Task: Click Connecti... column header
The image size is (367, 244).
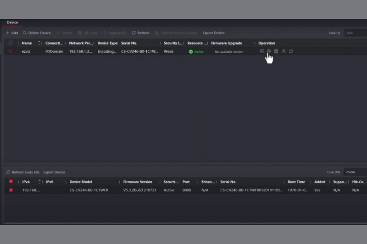Action: (x=54, y=43)
